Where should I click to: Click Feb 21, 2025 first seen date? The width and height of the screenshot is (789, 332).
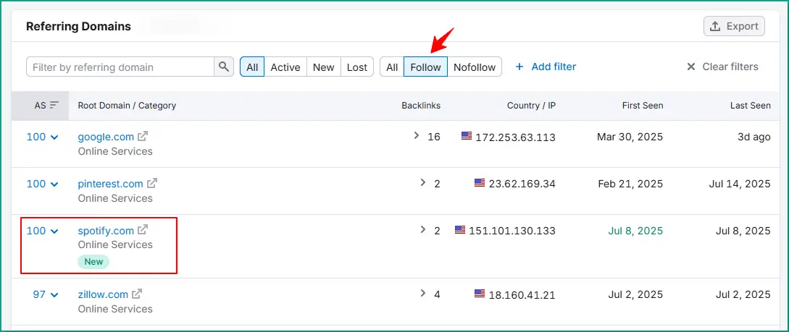630,184
